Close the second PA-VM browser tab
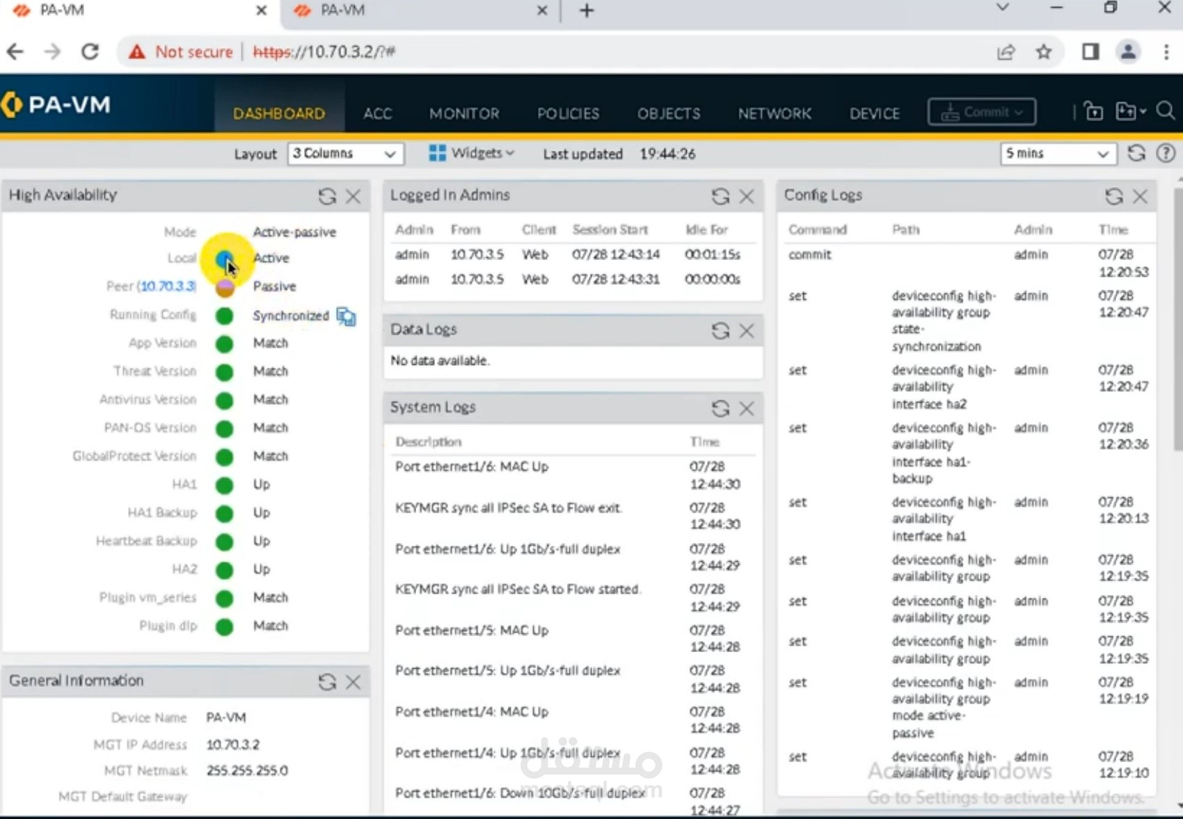 (542, 10)
